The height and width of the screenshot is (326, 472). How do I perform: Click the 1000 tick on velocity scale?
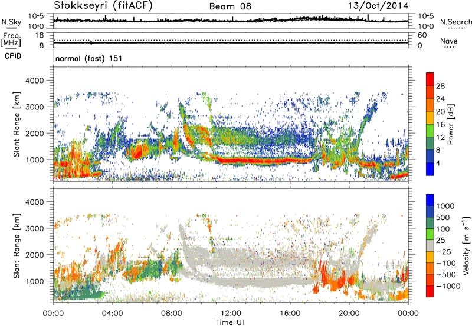click(x=445, y=206)
